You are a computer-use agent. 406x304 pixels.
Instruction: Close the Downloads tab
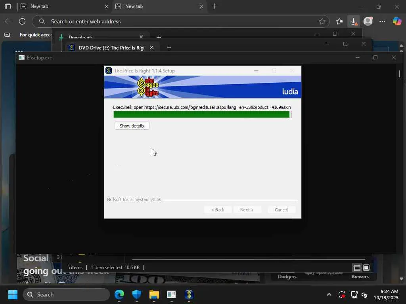(142, 37)
